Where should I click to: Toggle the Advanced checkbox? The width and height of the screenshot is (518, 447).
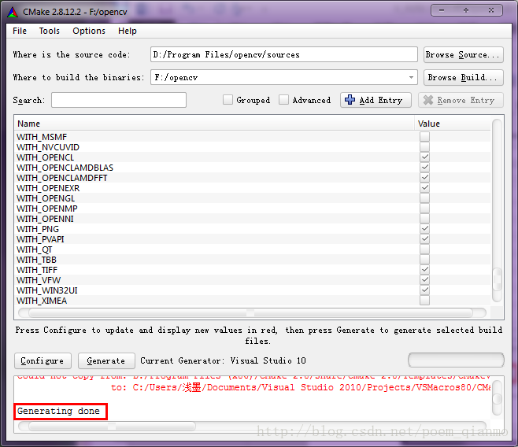click(283, 100)
